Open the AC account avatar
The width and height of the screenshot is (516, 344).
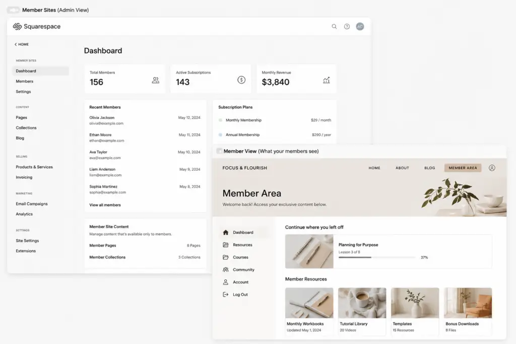click(x=360, y=26)
